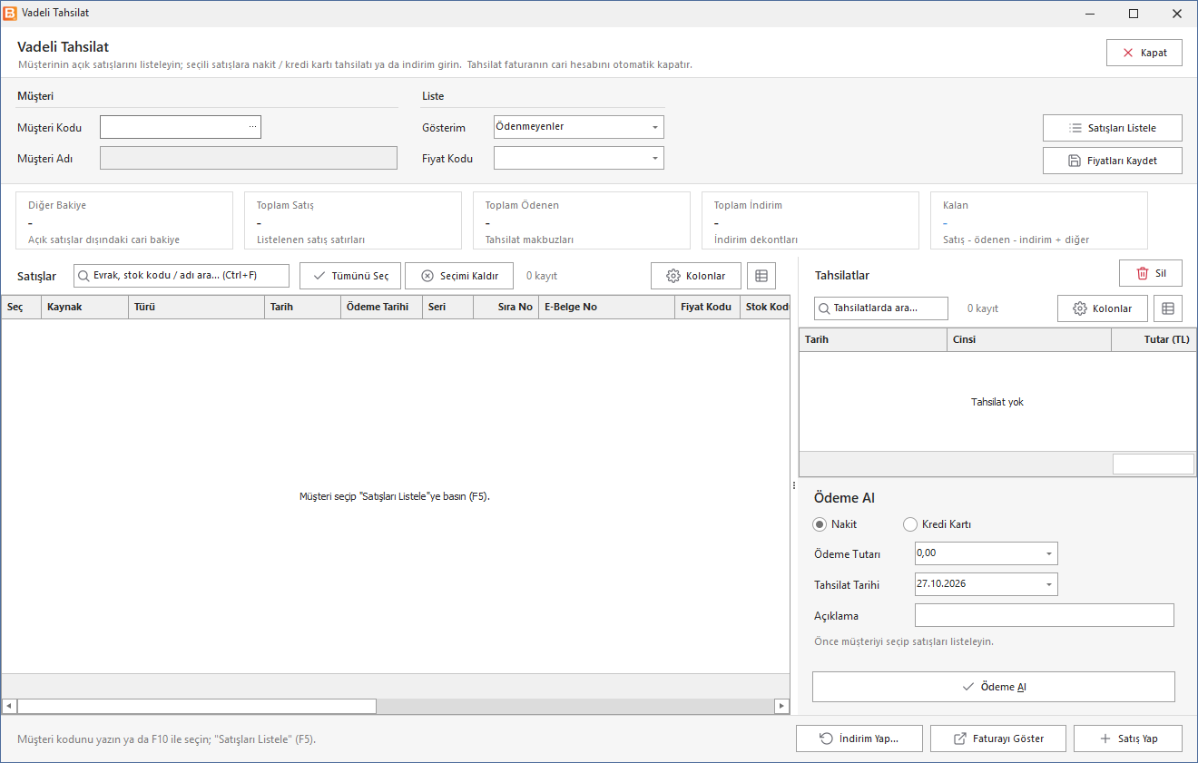The height and width of the screenshot is (763, 1198).
Task: Sort sales by E-Belge No column header
Action: (607, 307)
